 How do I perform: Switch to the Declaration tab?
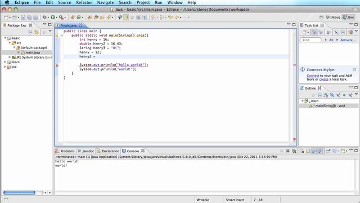(x=108, y=151)
